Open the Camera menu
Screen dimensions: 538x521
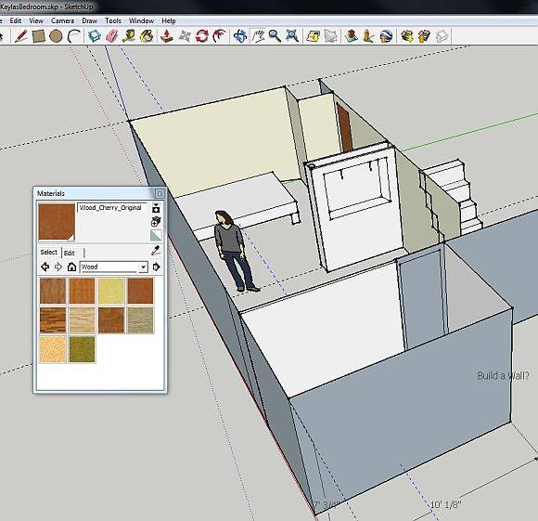pos(62,20)
